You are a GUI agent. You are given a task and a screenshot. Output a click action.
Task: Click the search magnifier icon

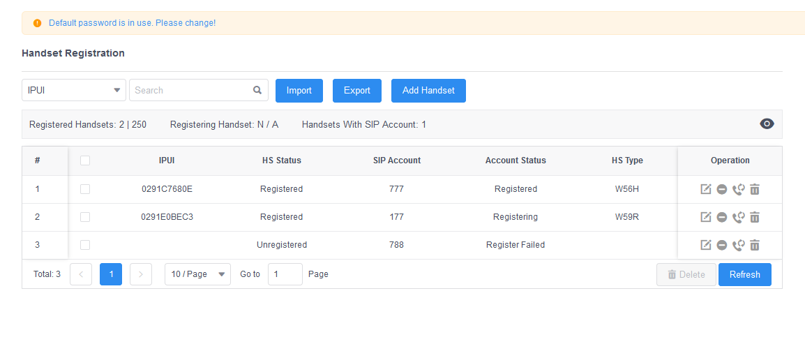pos(257,90)
